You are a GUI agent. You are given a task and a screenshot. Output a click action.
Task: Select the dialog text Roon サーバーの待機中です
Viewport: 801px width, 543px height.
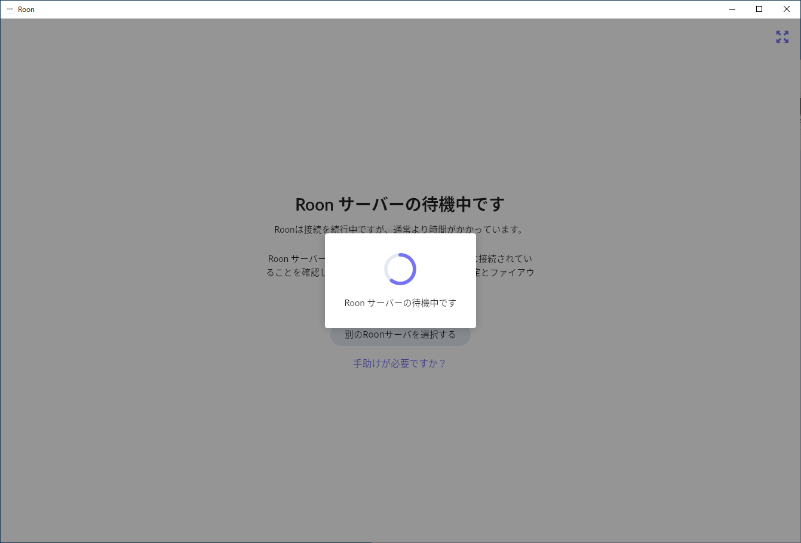(400, 303)
